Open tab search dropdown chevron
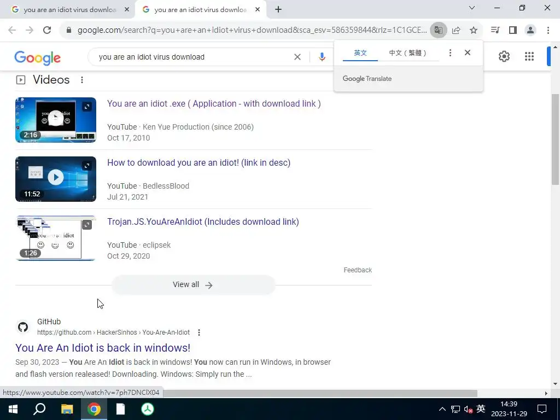 pos(472,8)
